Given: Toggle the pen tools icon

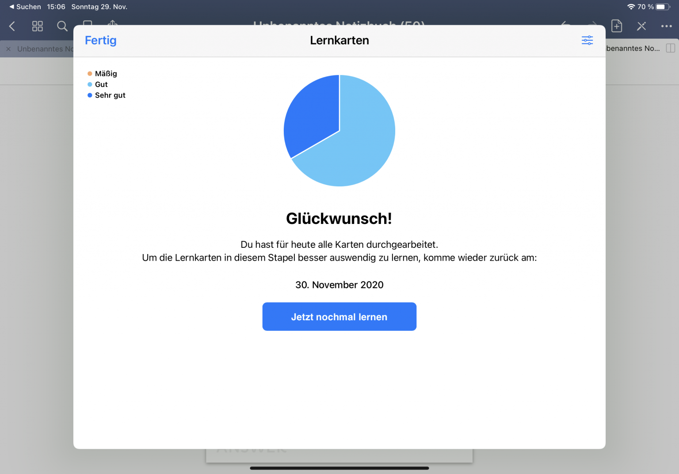Looking at the screenshot, I should coord(641,27).
